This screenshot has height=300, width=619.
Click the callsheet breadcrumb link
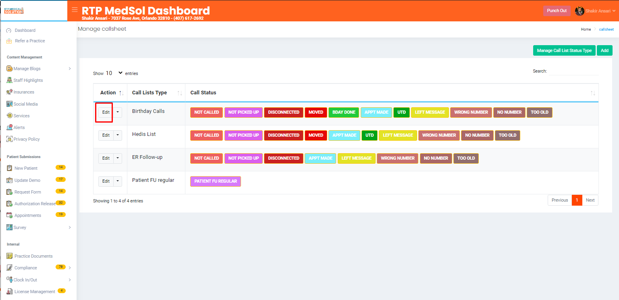(607, 29)
